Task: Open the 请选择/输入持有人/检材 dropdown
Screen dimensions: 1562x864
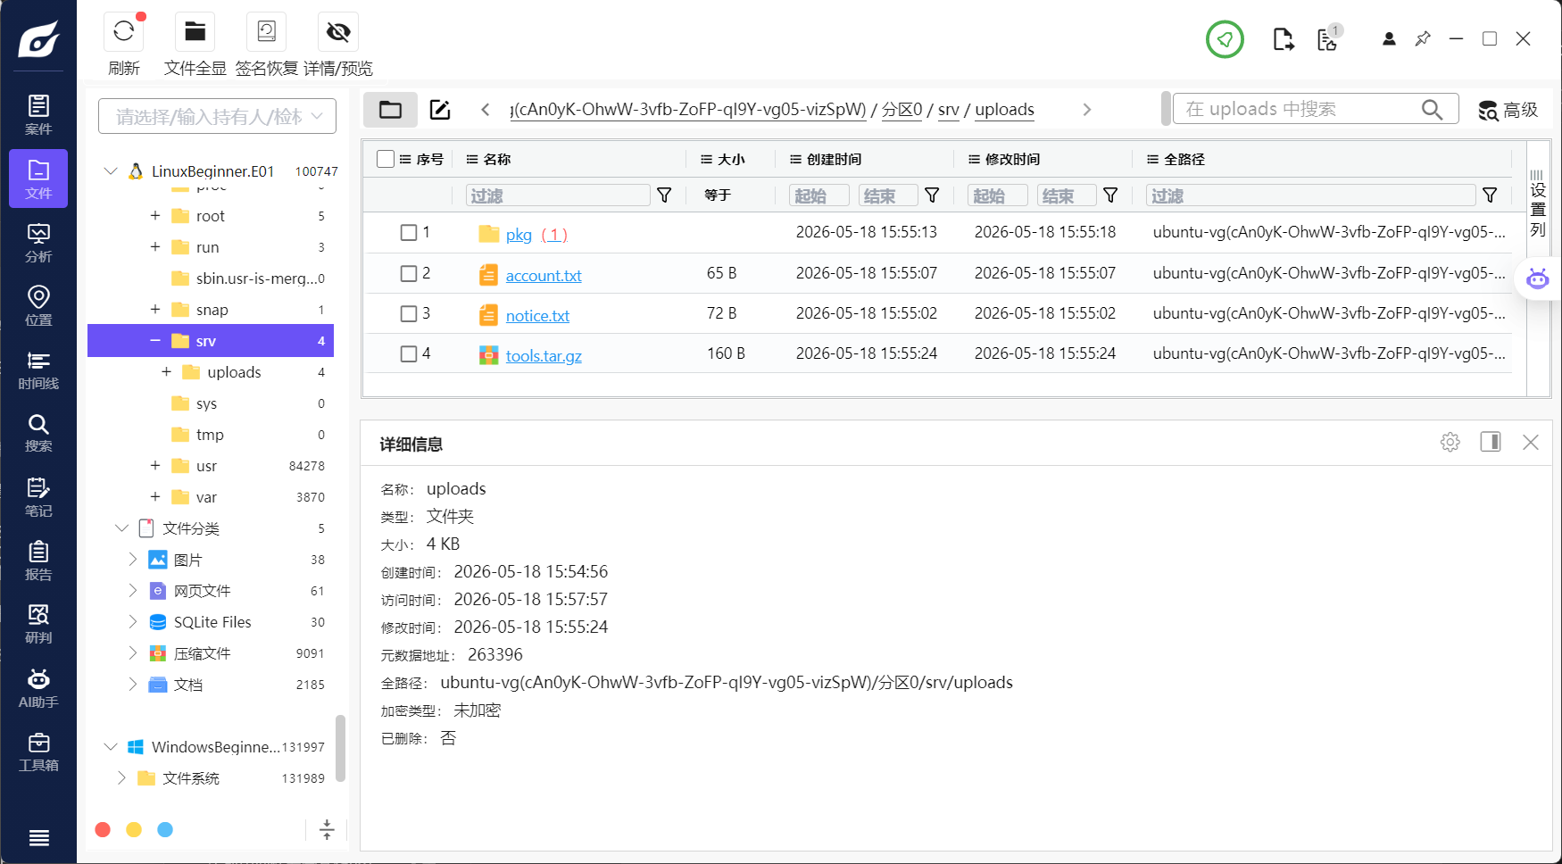Action: click(x=217, y=116)
